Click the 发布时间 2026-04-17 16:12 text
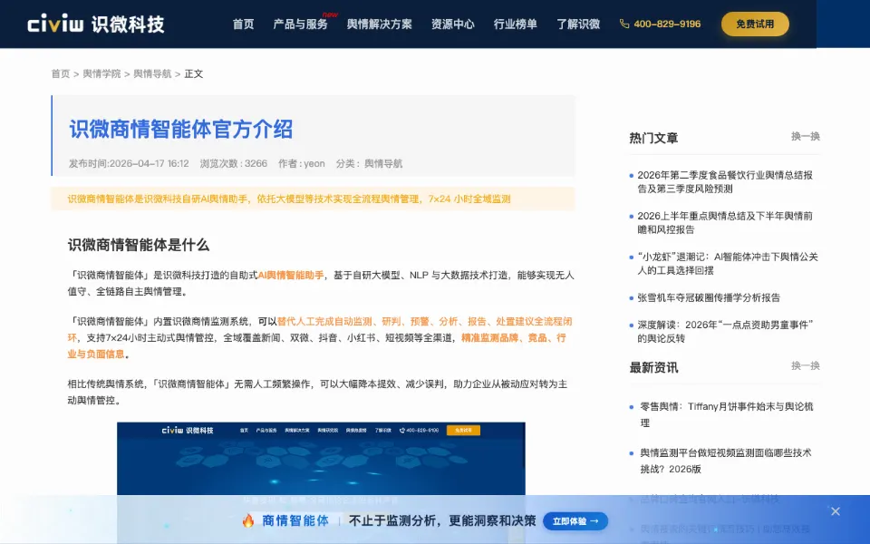The width and height of the screenshot is (870, 544). tap(129, 164)
